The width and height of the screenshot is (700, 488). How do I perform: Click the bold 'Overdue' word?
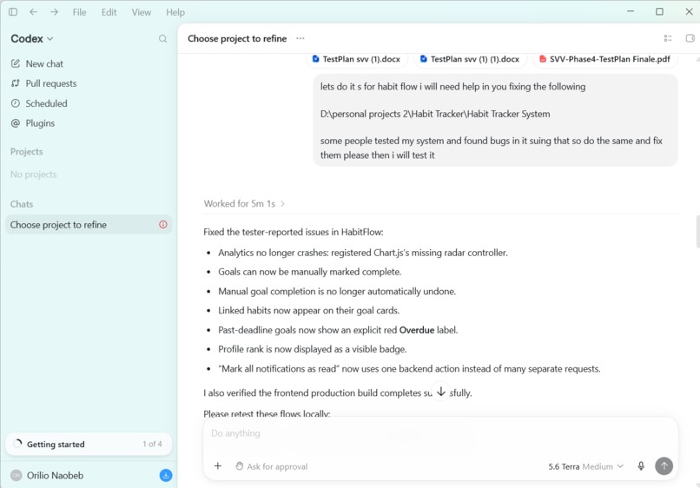[417, 330]
